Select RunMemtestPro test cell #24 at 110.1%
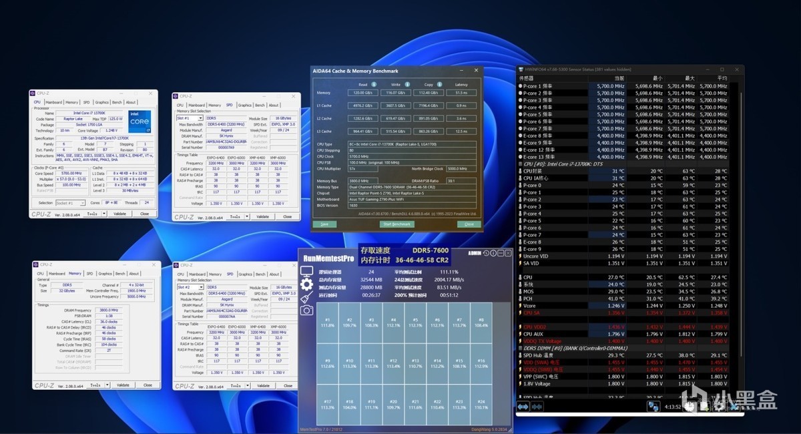The height and width of the screenshot is (434, 801). click(481, 405)
